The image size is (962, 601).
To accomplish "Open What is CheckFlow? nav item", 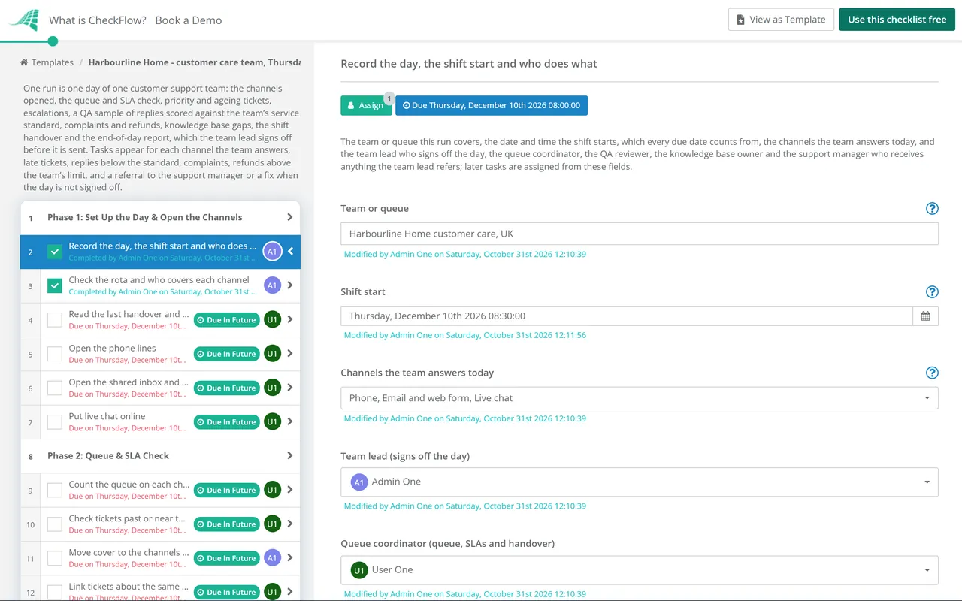I will tap(98, 20).
